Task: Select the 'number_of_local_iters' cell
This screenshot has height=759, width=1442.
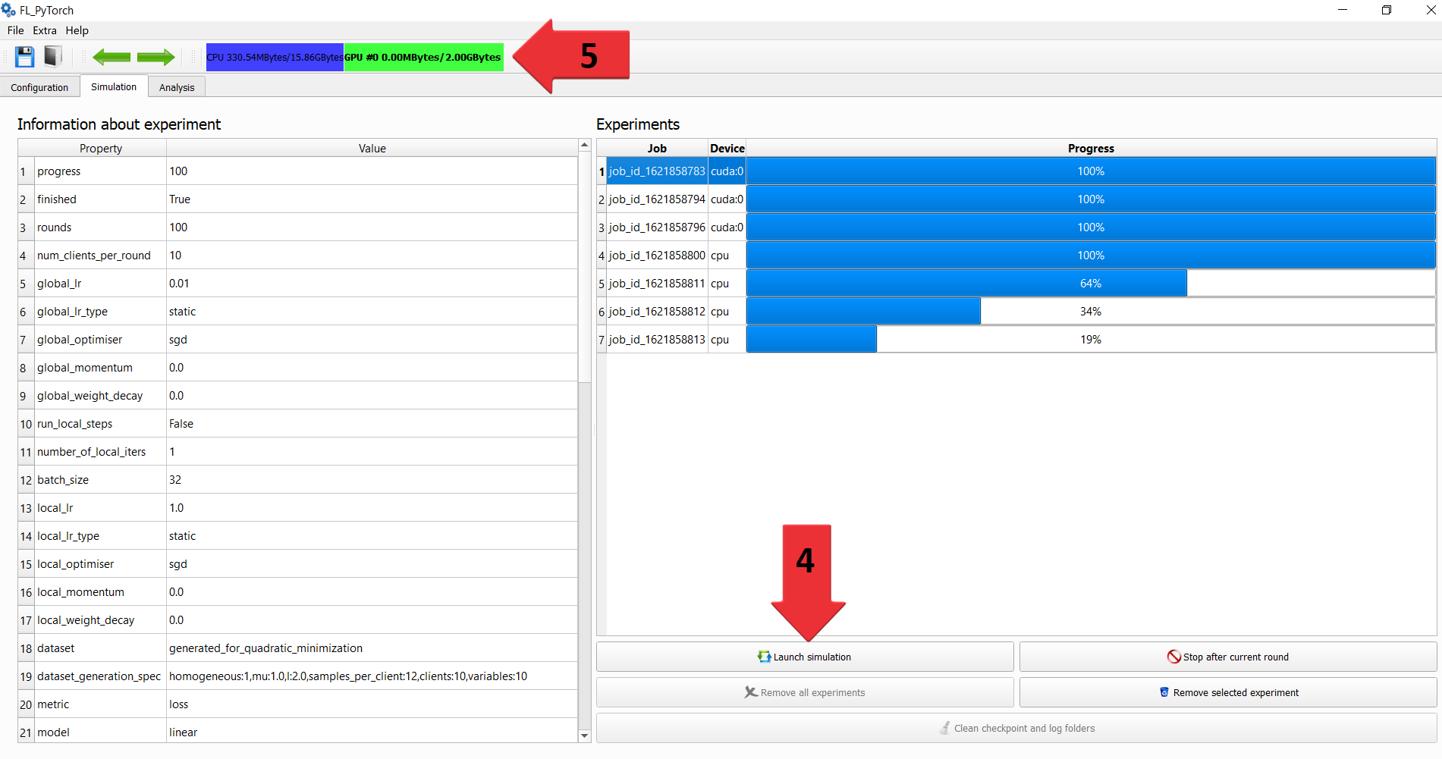Action: (x=100, y=452)
